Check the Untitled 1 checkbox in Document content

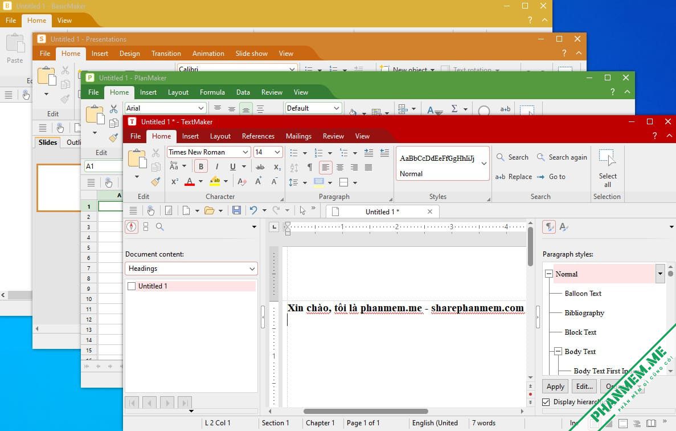tap(132, 286)
